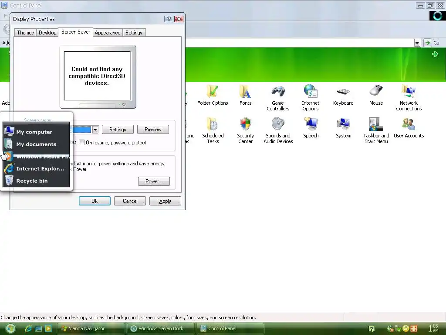Click Control Panel taskbar button
Screen dimensions: 446x335
230,328
